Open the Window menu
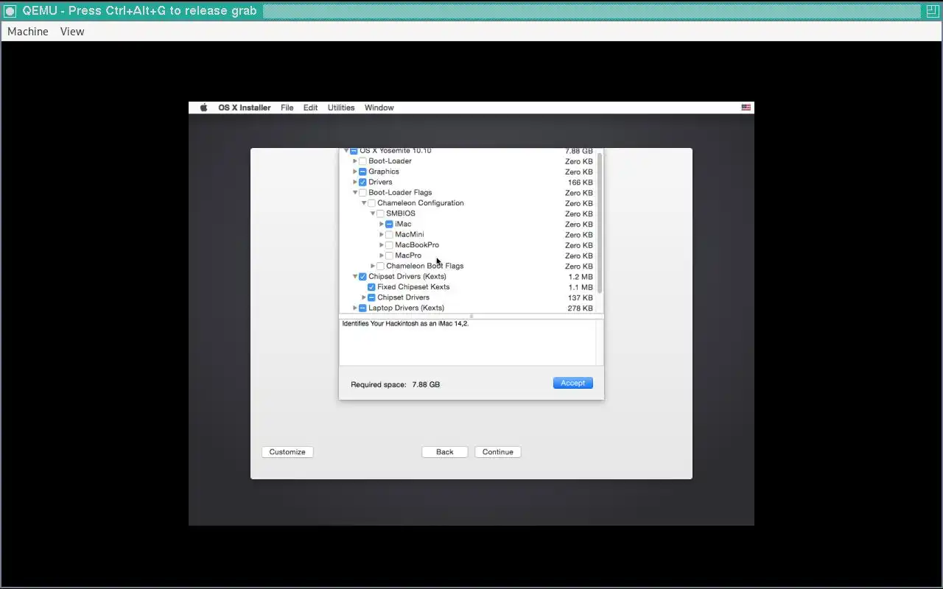The width and height of the screenshot is (943, 589). click(x=379, y=107)
